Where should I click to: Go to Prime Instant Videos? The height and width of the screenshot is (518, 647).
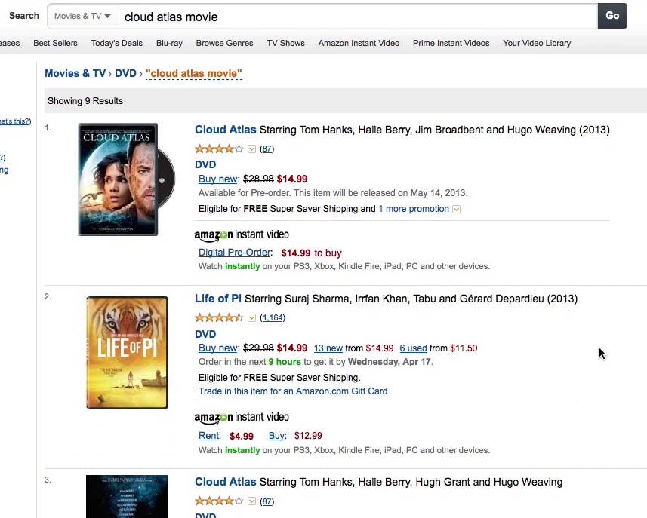pos(451,43)
